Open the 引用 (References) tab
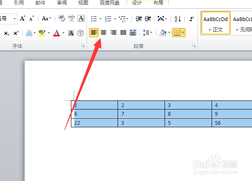 click(19, 3)
